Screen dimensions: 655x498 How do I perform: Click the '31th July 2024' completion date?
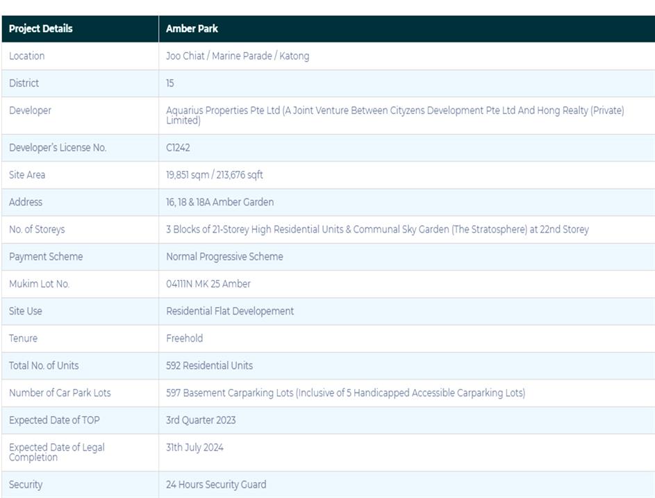(x=194, y=447)
